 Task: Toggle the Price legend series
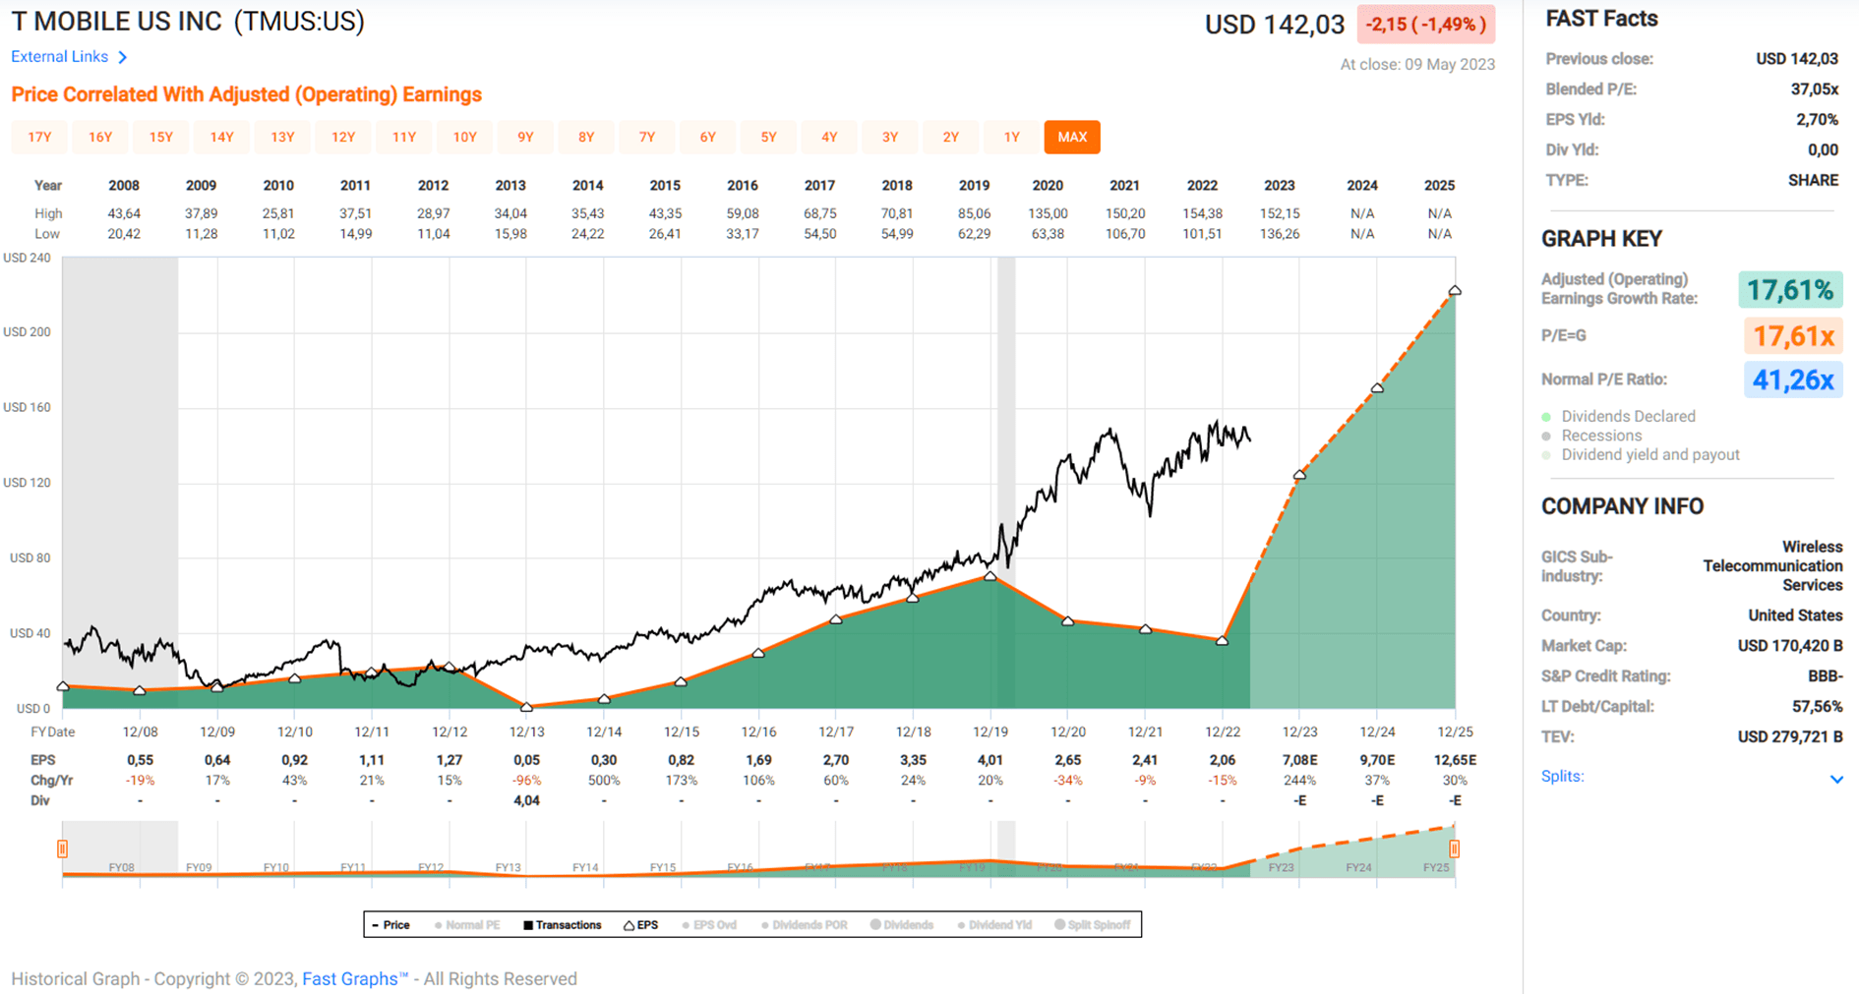(391, 925)
